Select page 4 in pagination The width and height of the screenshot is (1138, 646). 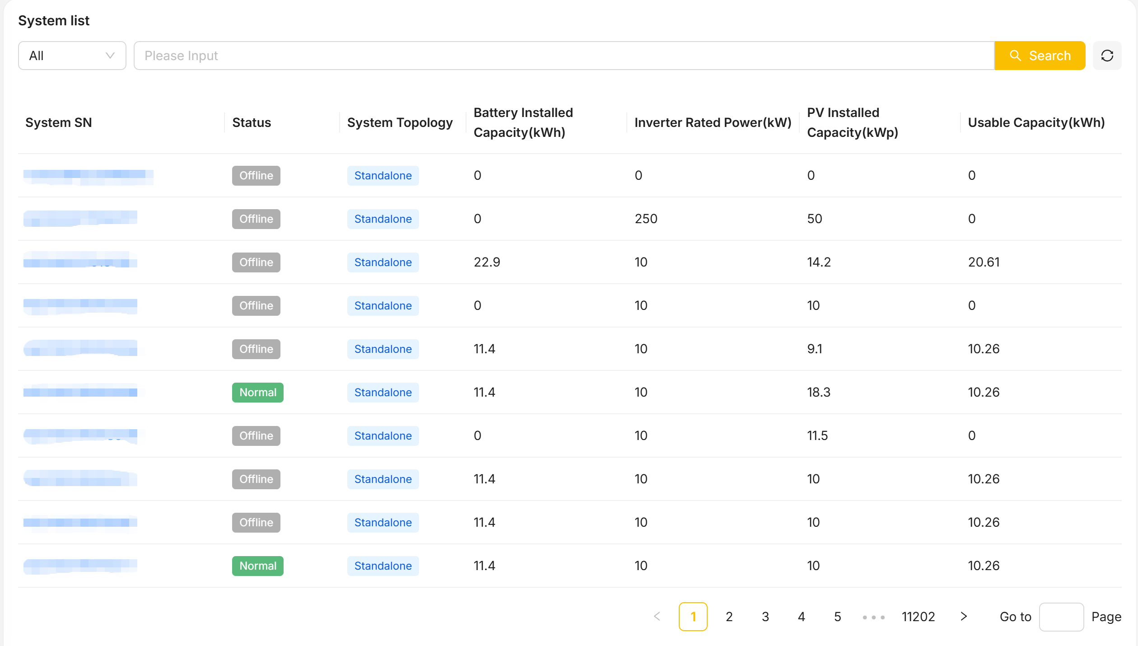coord(801,616)
